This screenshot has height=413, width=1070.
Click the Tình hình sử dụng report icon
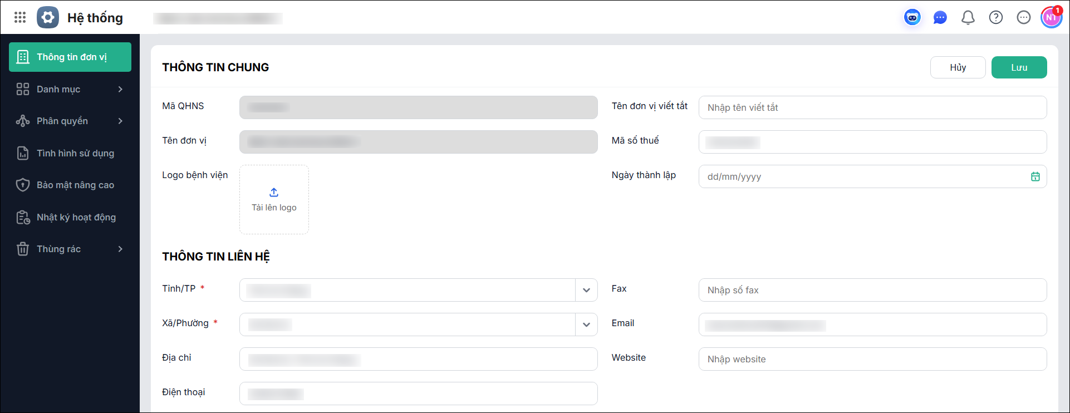[23, 153]
